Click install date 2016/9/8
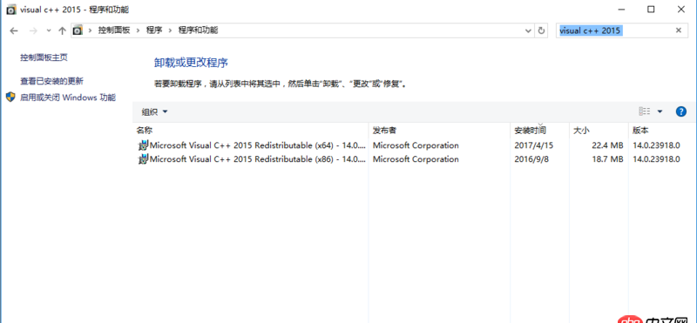 pyautogui.click(x=531, y=159)
